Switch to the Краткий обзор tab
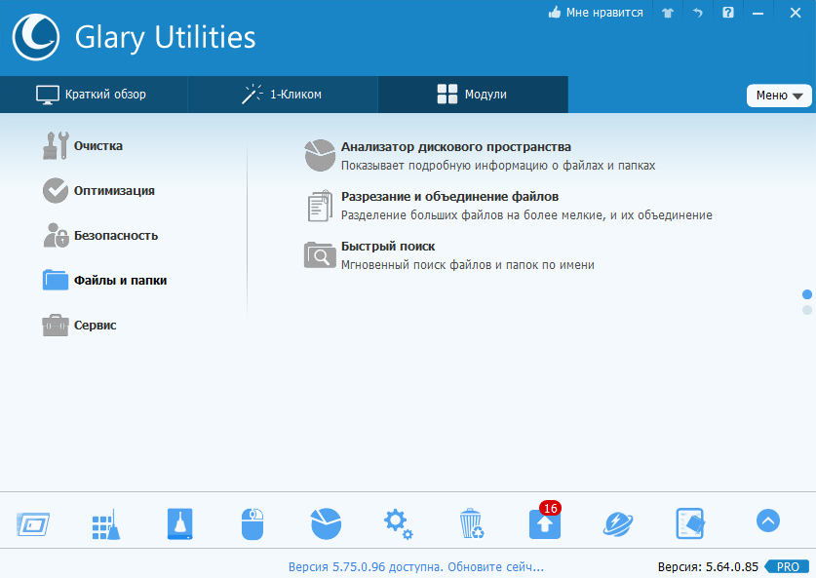The image size is (816, 578). point(93,95)
